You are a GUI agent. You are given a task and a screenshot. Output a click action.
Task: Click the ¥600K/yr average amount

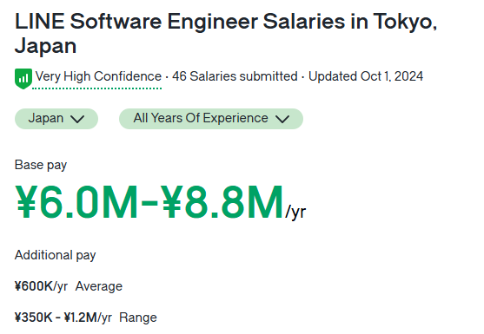41,286
